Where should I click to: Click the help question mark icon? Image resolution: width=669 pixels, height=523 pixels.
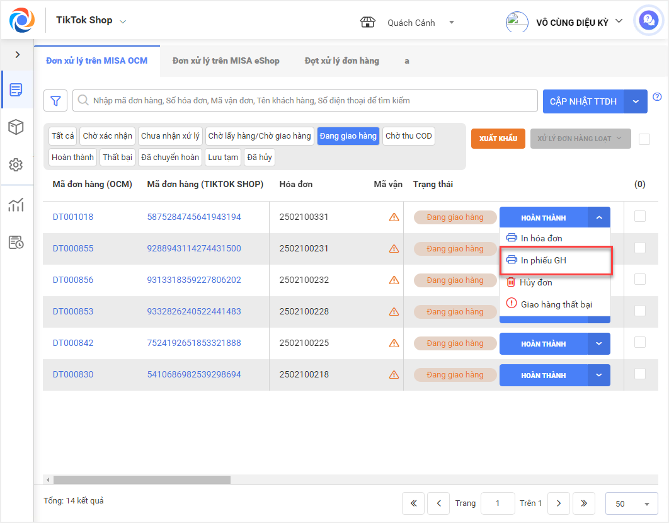pyautogui.click(x=658, y=97)
